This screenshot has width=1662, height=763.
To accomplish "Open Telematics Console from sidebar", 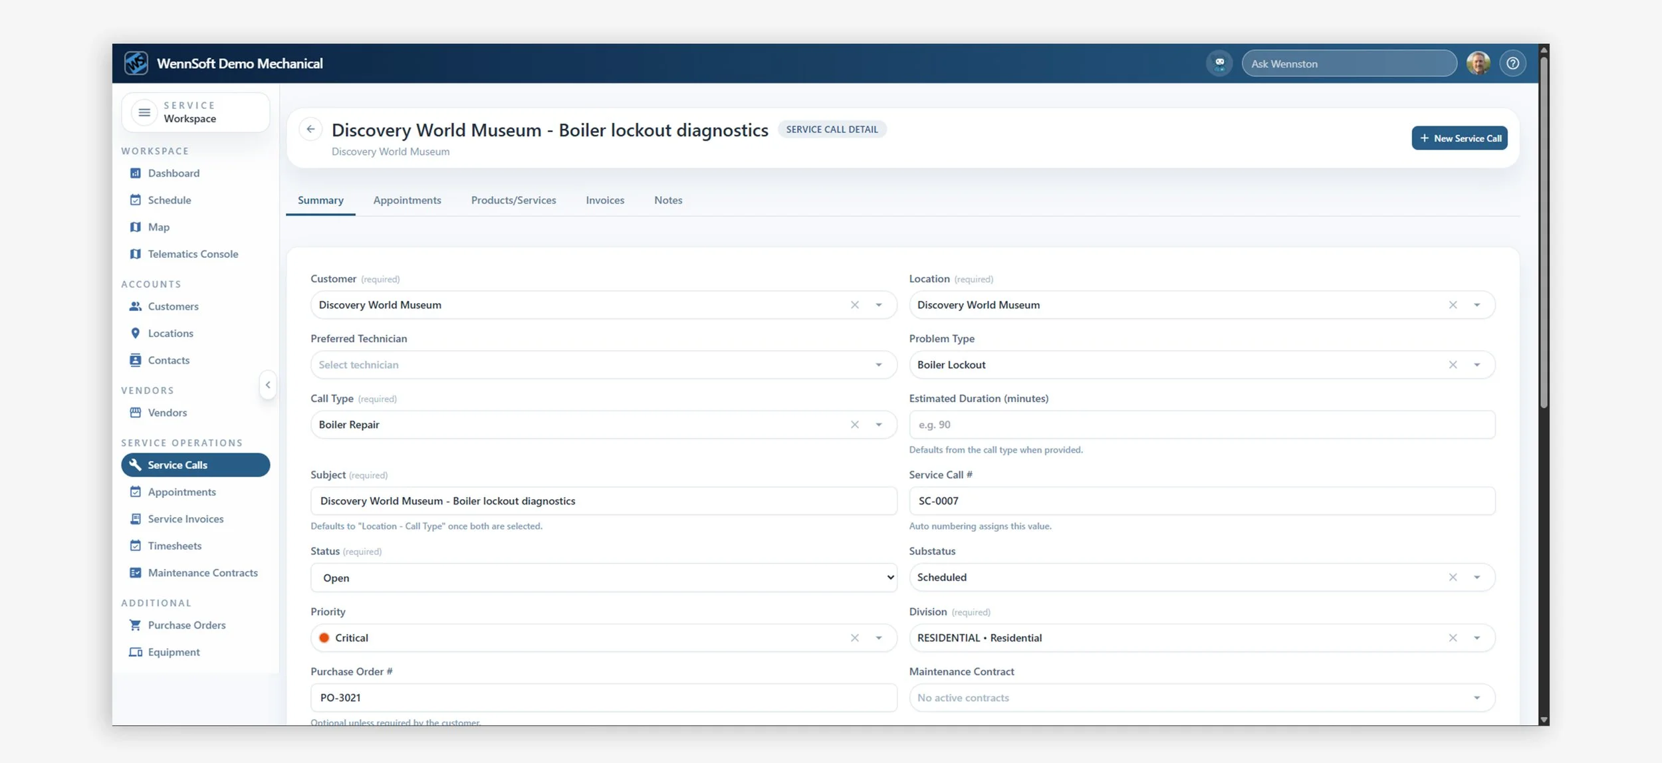I will click(193, 254).
